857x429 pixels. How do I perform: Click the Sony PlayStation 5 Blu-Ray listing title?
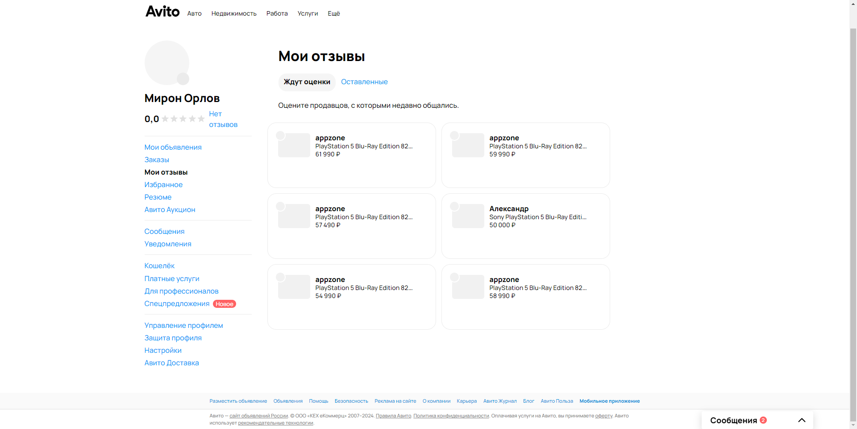(x=538, y=217)
